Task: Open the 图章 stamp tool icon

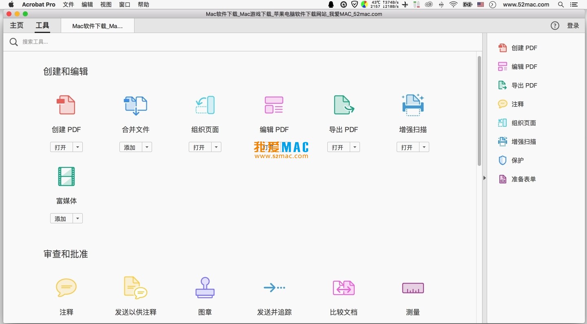Action: point(205,288)
